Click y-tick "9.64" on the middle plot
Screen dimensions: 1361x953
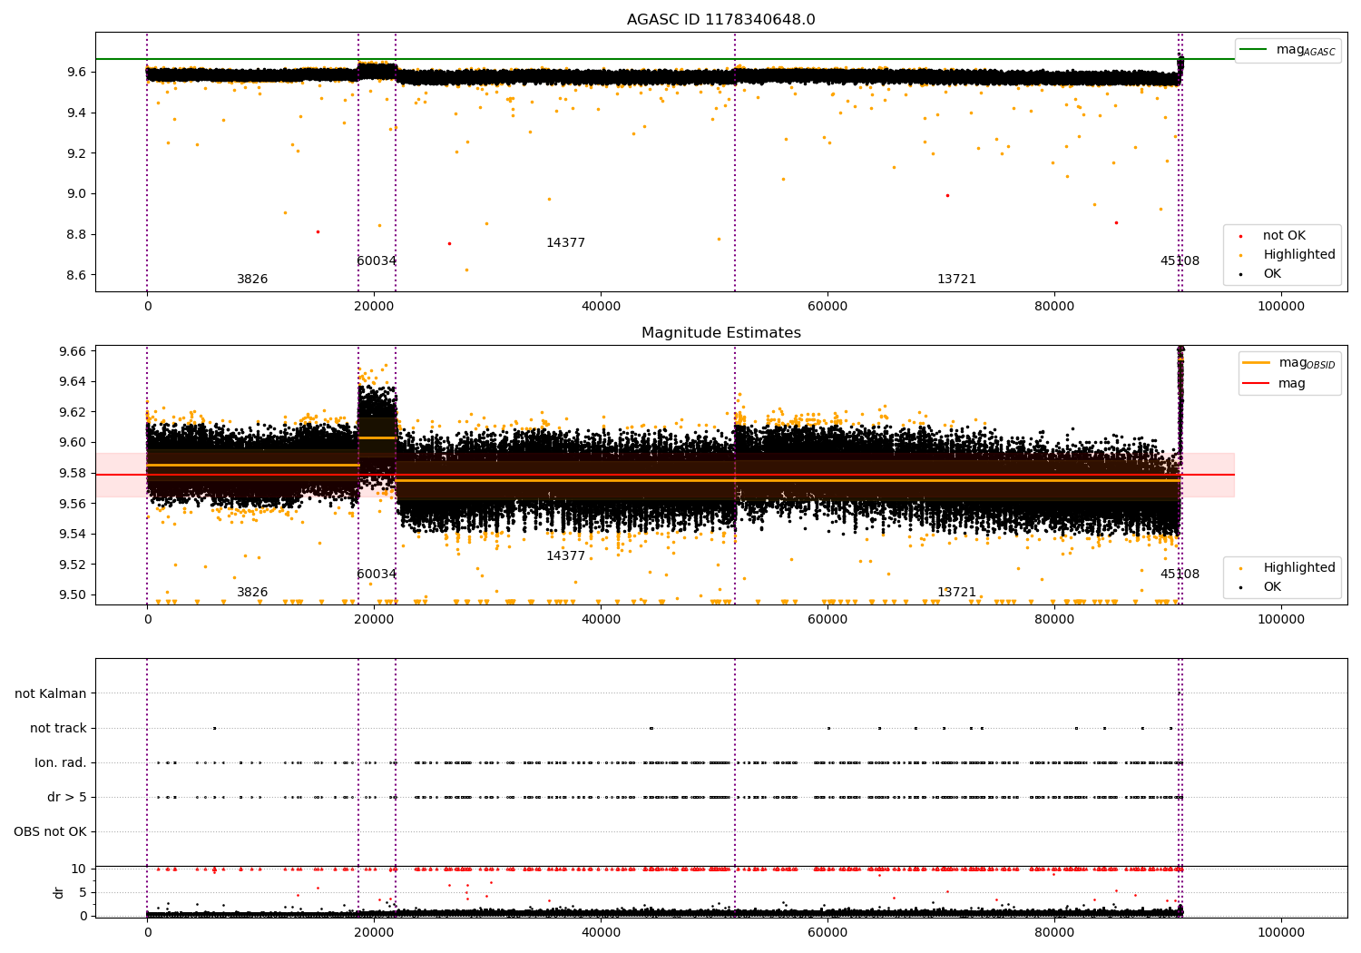click(73, 381)
